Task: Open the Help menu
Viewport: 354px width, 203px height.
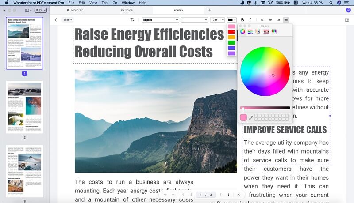Action: tap(142, 3)
